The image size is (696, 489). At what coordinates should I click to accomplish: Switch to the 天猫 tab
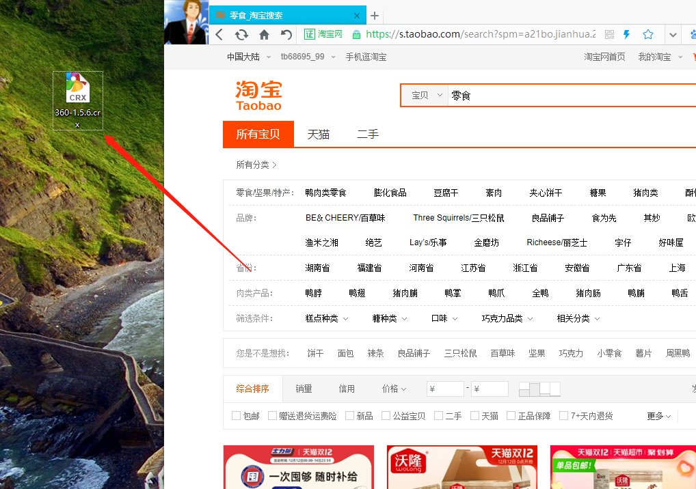coord(319,135)
